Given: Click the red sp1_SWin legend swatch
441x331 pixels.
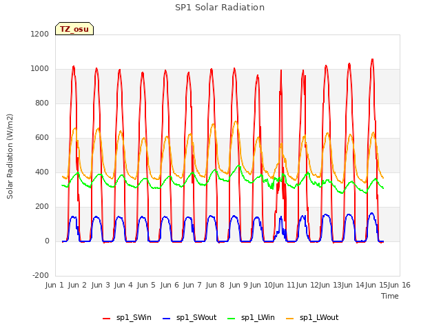Looking at the screenshot, I should tap(106, 318).
